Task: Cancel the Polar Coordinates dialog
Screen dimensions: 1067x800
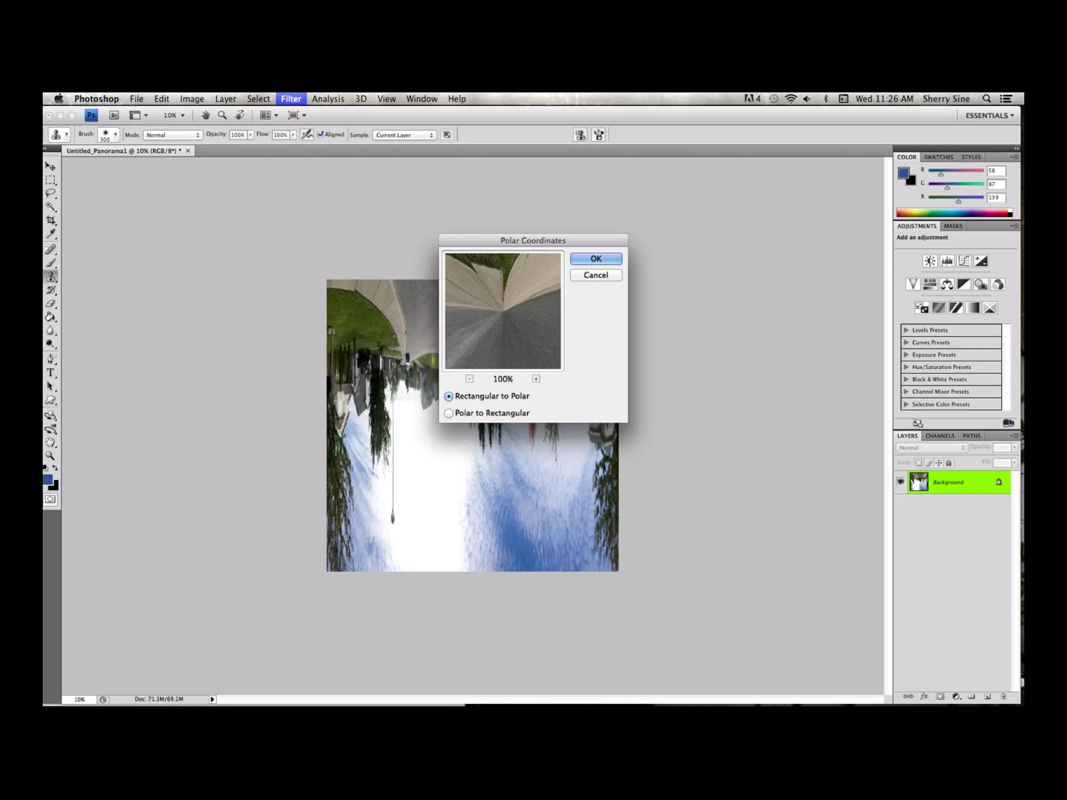Action: click(595, 275)
